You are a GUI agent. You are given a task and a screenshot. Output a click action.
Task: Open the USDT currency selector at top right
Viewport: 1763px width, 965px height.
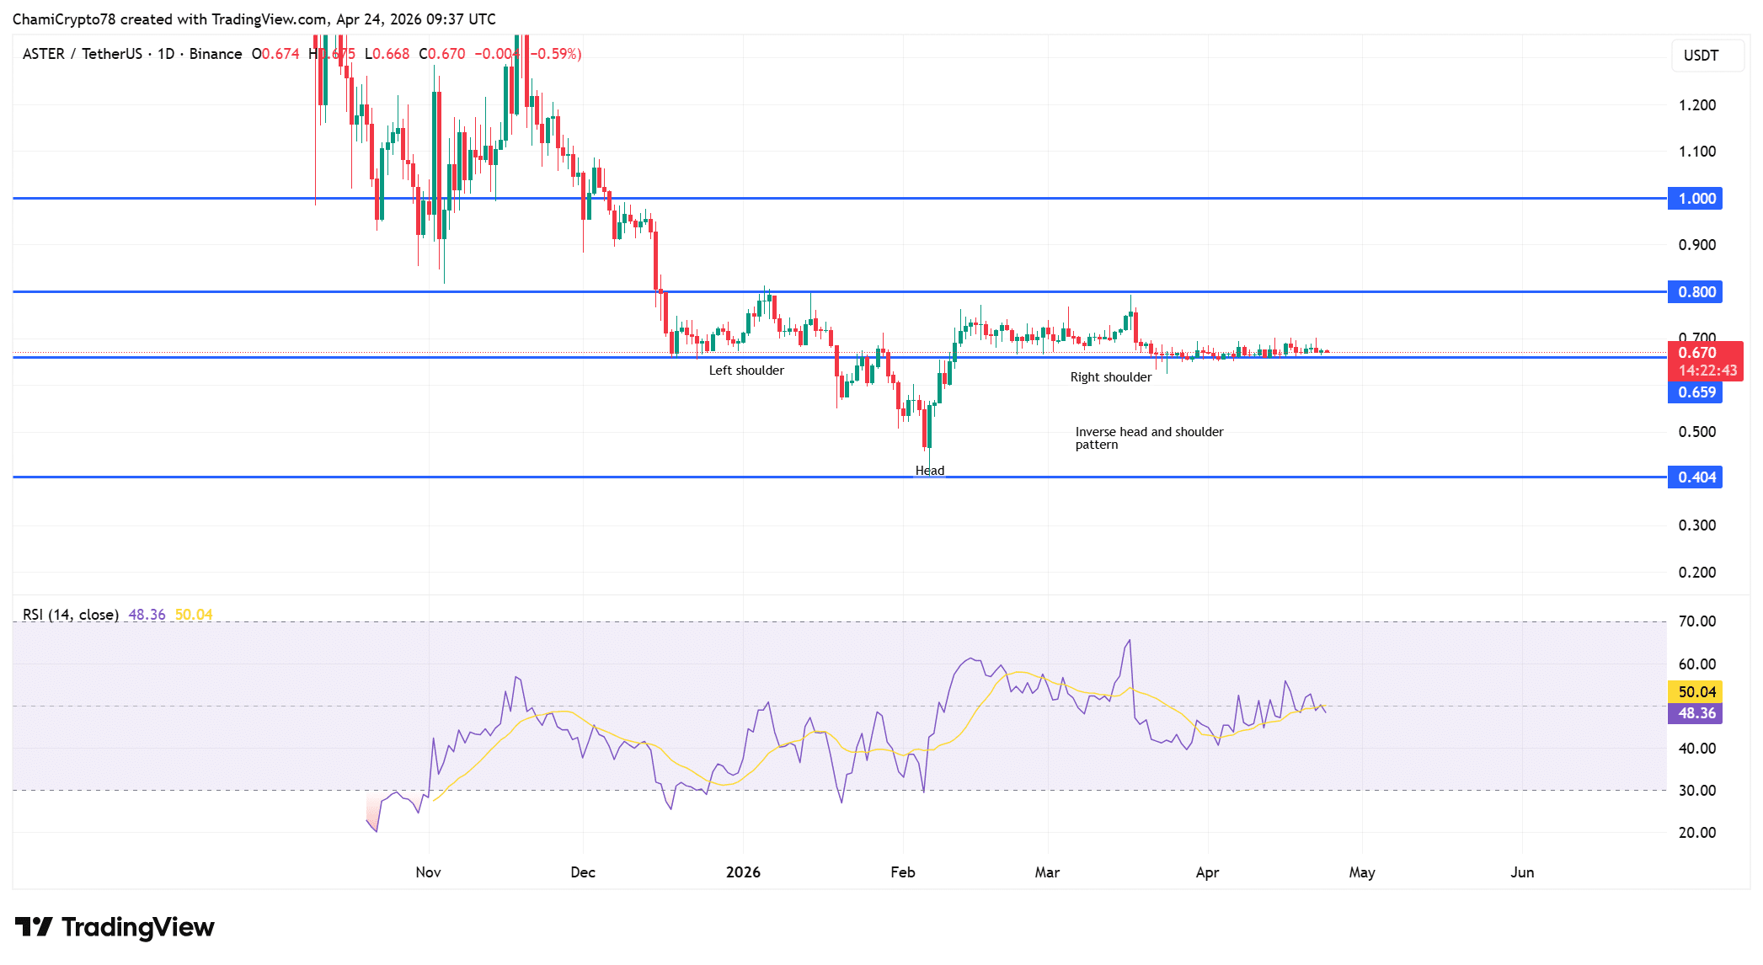(x=1707, y=53)
